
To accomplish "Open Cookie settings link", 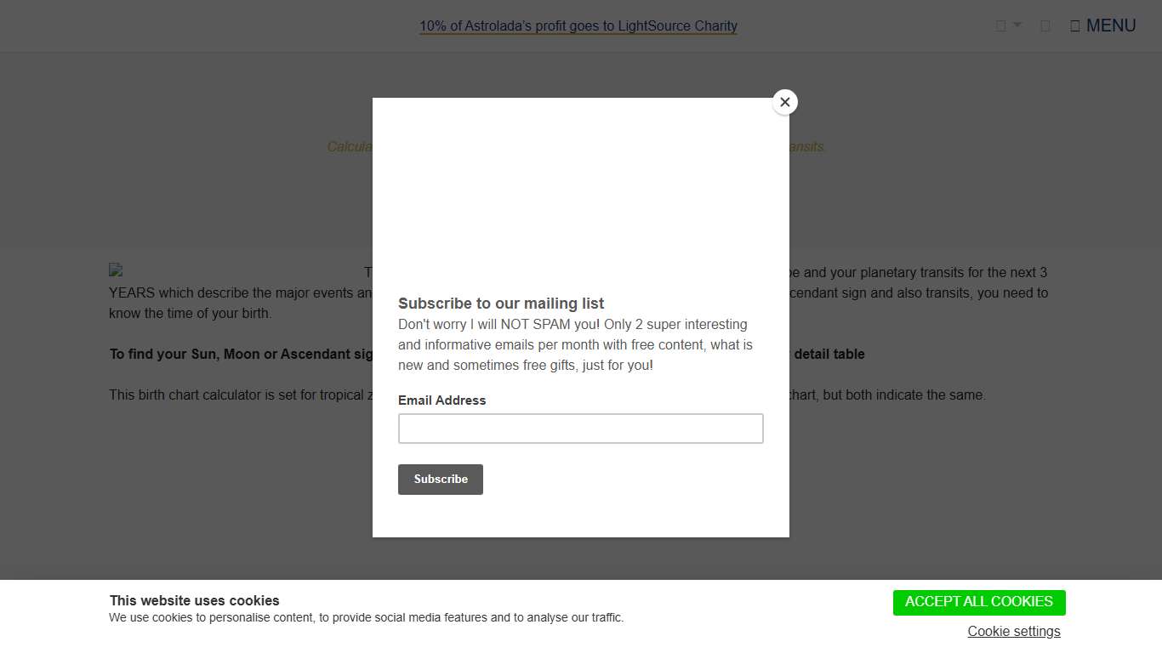I will (x=1013, y=631).
